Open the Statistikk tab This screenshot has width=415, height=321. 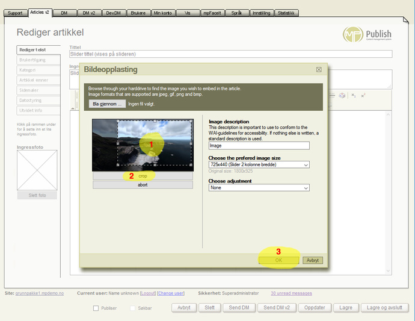(286, 13)
